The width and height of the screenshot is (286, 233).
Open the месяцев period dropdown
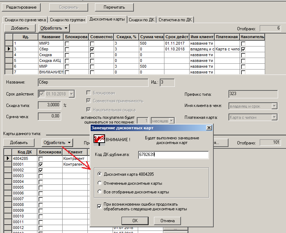tap(172, 121)
